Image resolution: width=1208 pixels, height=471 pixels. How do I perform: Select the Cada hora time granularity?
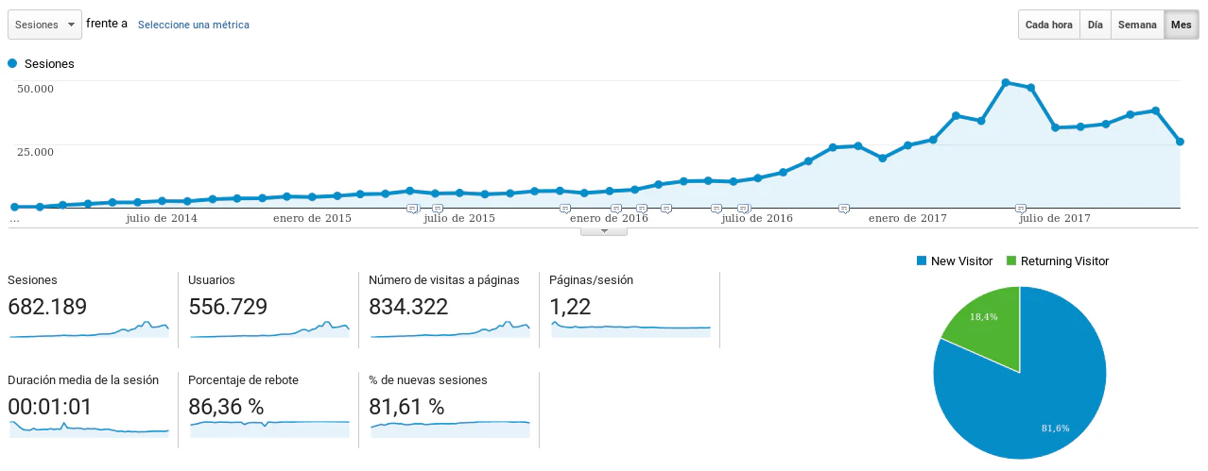(1049, 25)
